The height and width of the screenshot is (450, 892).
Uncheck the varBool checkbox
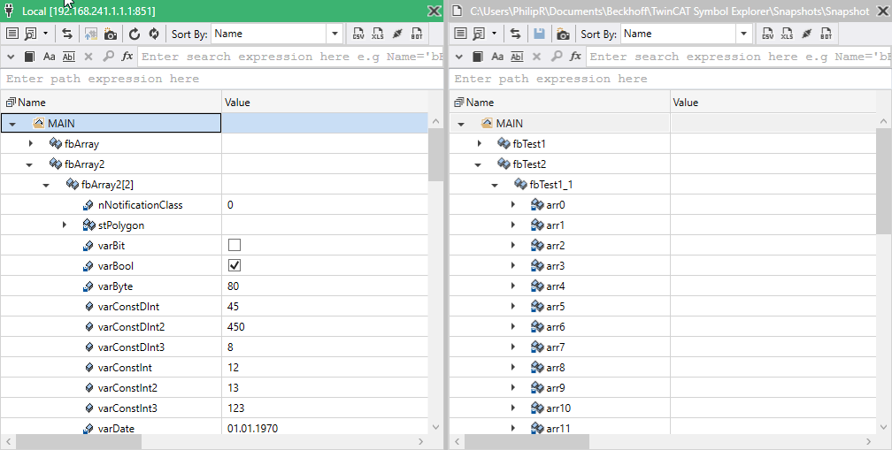click(x=235, y=265)
